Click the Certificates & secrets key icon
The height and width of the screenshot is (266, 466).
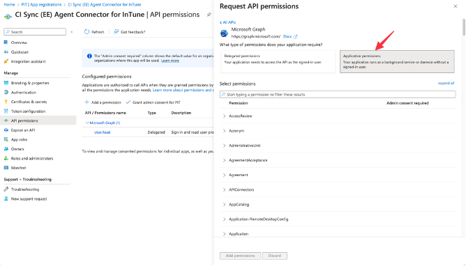(x=6, y=102)
